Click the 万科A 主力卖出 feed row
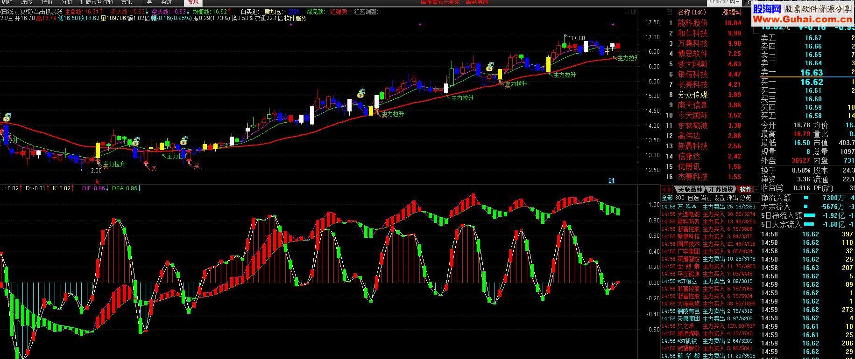Viewport: 855px width, 359px height. click(708, 207)
